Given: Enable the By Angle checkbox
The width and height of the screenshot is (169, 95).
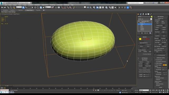Looking at the screenshot, I should [139, 45].
